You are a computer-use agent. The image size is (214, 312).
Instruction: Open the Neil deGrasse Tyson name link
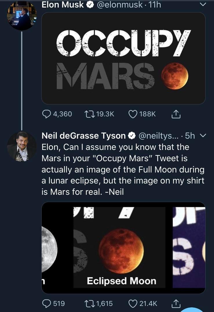[84, 135]
